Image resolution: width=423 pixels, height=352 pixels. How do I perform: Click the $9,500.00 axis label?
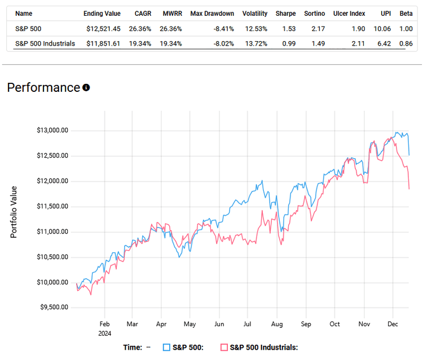pyautogui.click(x=54, y=308)
